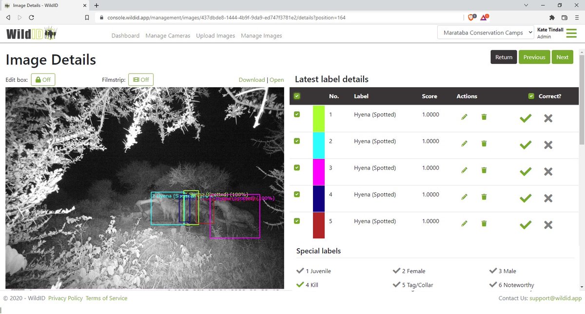The height and width of the screenshot is (314, 585).
Task: Open the browser extensions puzzle icon
Action: [552, 17]
